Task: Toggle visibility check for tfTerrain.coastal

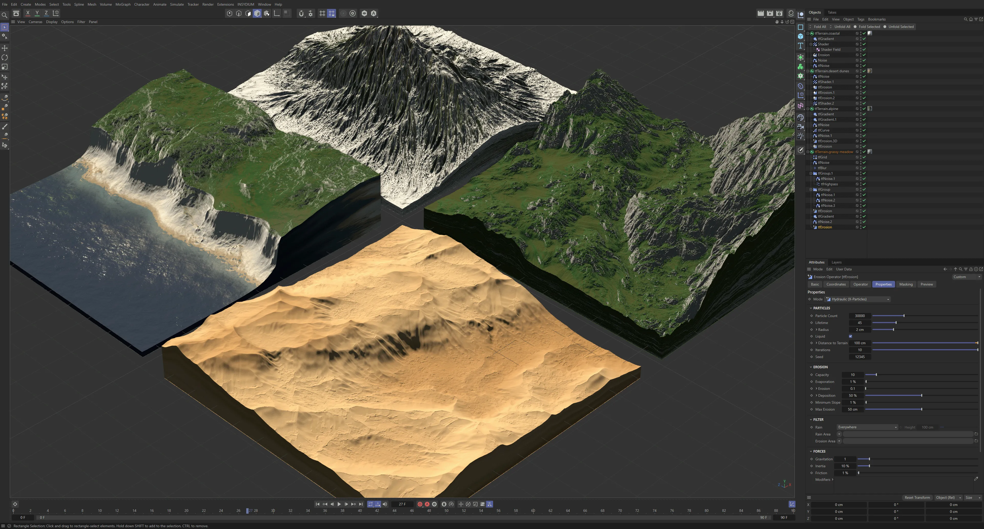Action: point(864,33)
